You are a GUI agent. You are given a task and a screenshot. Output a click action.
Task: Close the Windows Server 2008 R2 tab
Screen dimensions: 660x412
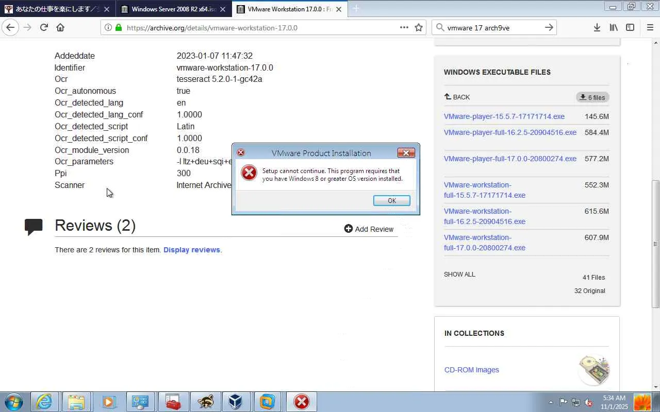tap(223, 9)
